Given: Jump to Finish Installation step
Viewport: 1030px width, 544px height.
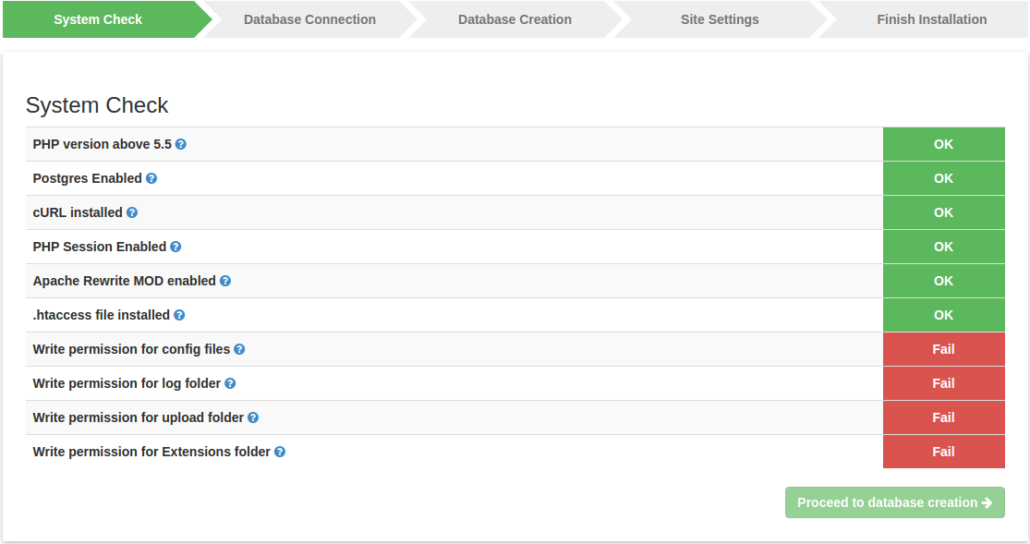Looking at the screenshot, I should click(x=931, y=19).
